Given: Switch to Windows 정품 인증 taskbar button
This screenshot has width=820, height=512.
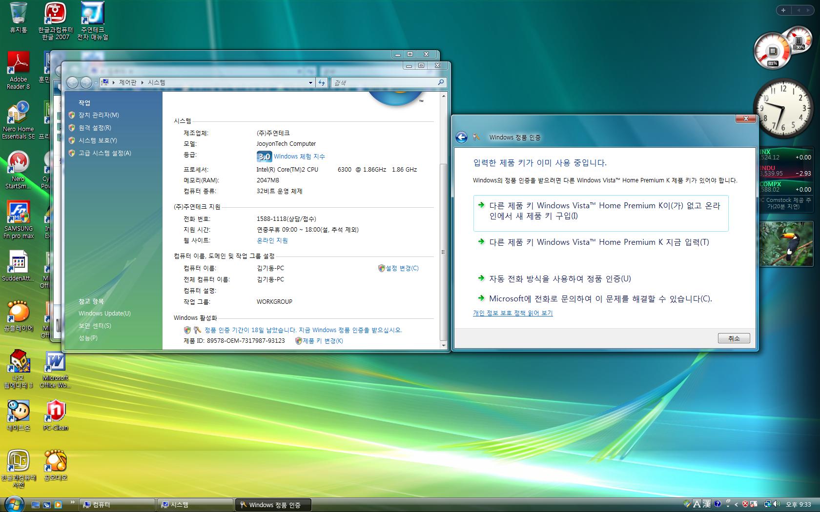Looking at the screenshot, I should 273,505.
